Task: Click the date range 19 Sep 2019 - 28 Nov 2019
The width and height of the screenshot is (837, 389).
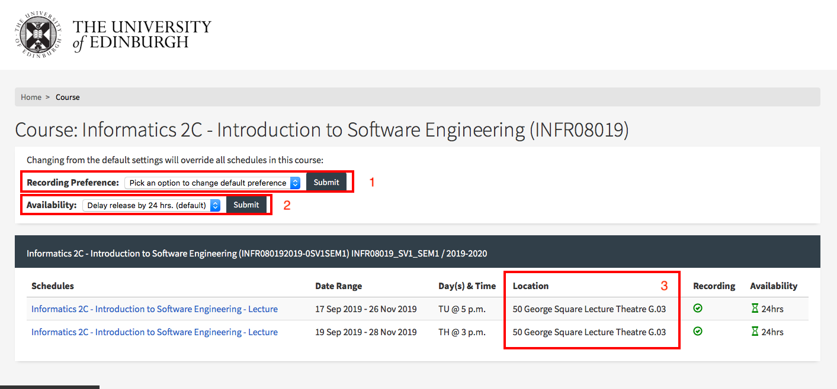Action: tap(365, 332)
